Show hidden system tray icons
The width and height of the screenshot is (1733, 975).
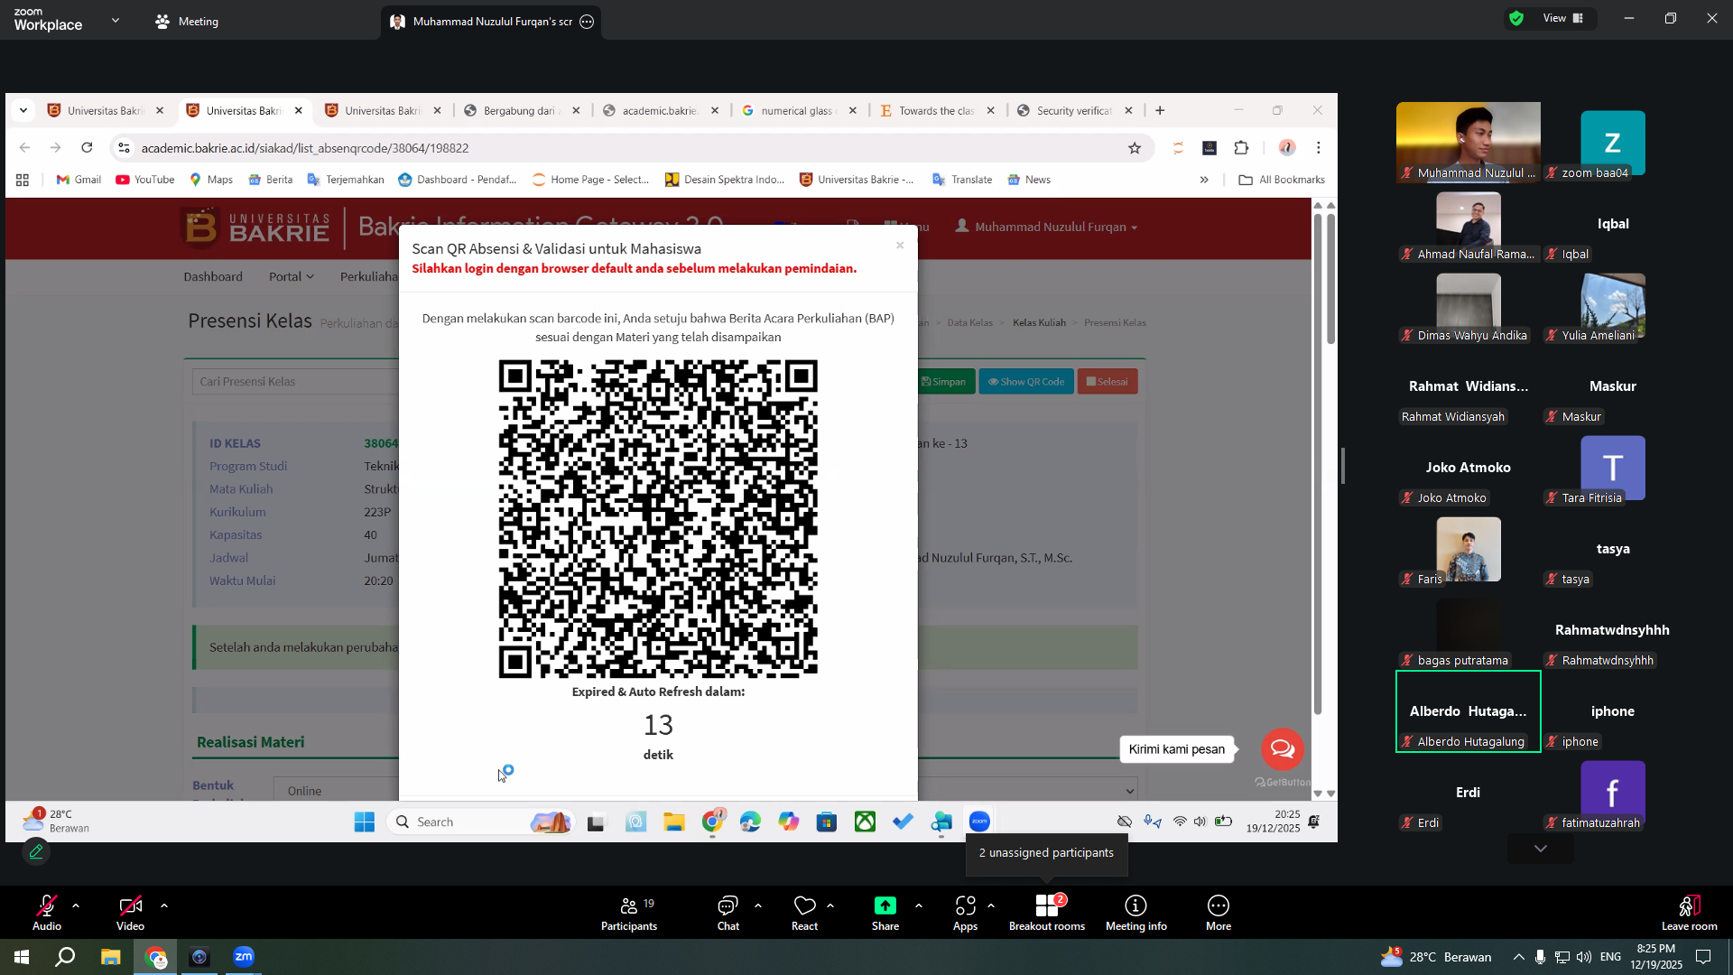pos(1518,957)
